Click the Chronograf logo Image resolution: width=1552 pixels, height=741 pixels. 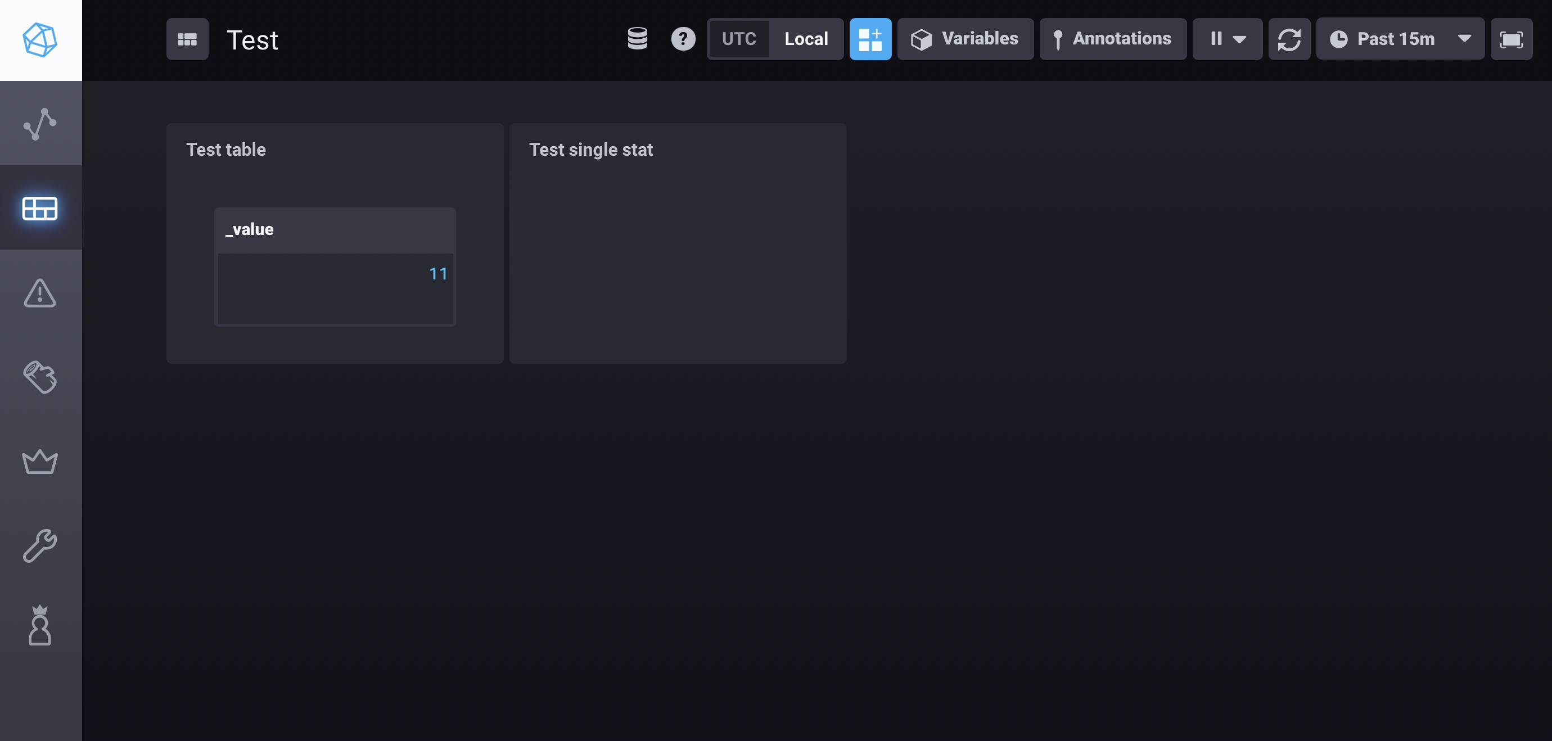coord(40,40)
